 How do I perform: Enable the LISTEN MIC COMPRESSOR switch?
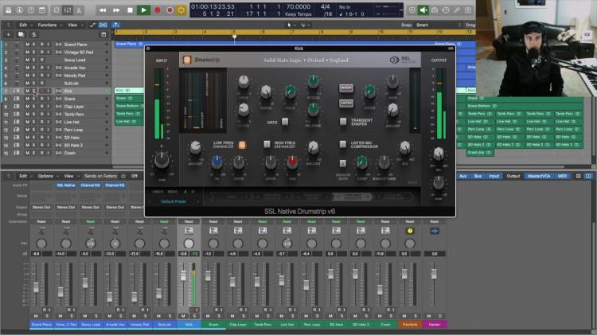click(342, 144)
